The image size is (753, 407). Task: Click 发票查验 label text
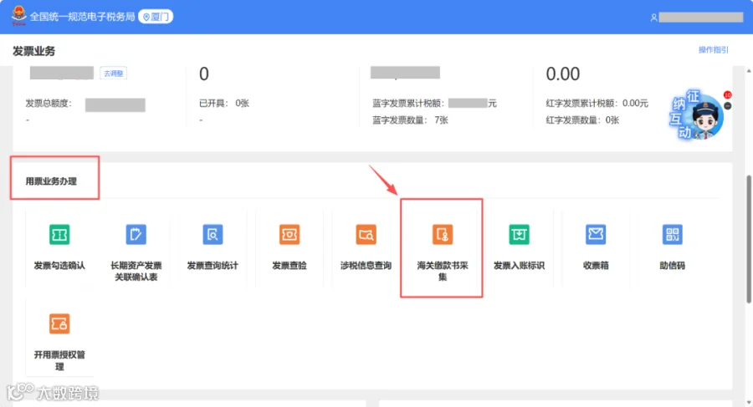pos(289,266)
